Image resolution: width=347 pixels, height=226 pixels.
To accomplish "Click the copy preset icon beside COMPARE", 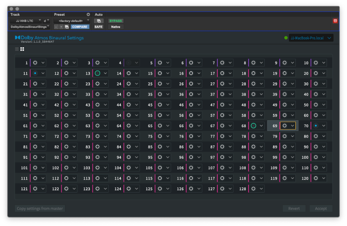I will click(x=67, y=27).
